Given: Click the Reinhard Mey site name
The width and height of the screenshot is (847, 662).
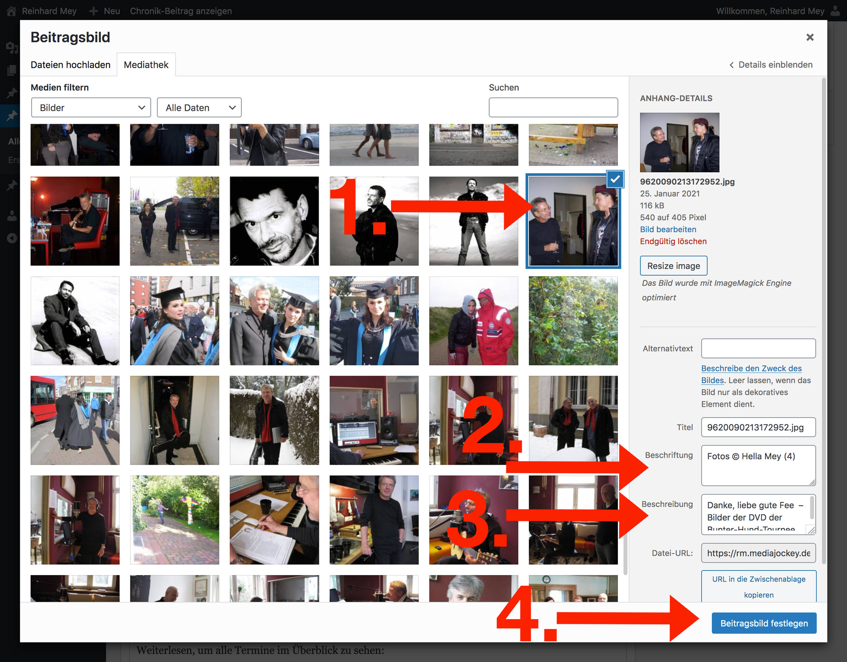Looking at the screenshot, I should (x=49, y=11).
